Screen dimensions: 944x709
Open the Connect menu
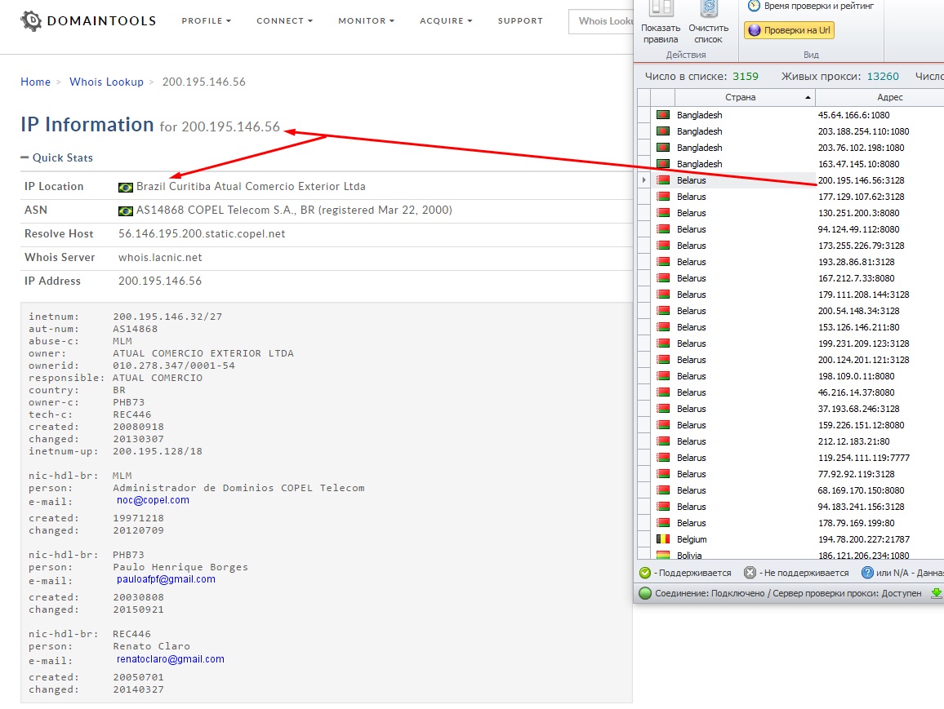[x=284, y=21]
